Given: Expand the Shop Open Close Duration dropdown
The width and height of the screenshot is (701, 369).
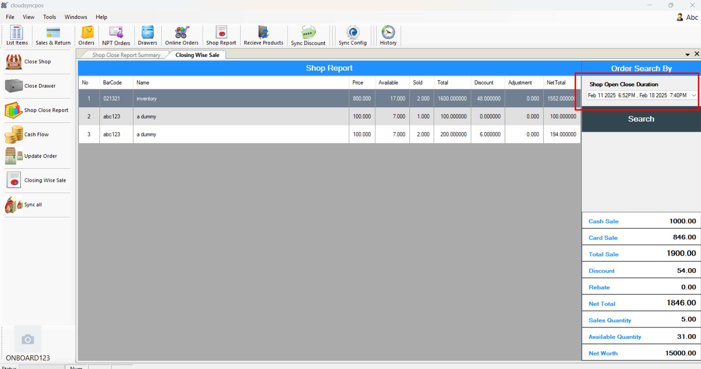Looking at the screenshot, I should [693, 95].
